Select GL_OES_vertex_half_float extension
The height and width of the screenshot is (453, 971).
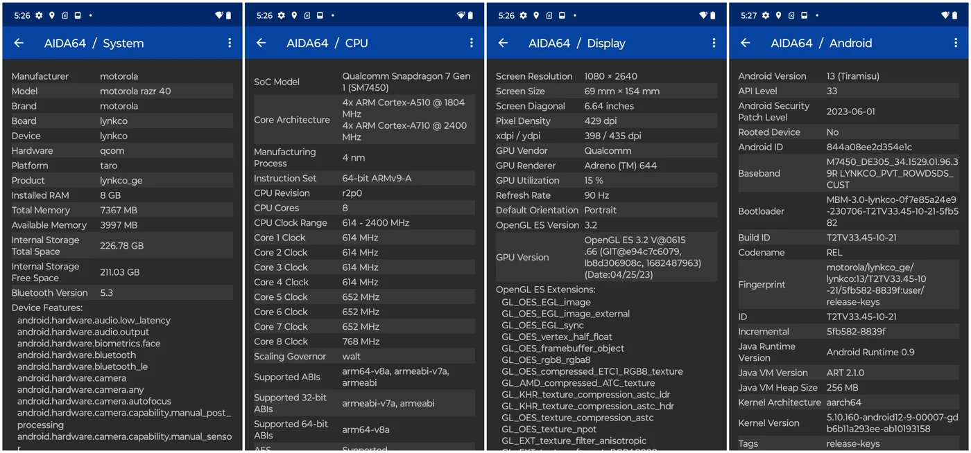click(x=557, y=337)
